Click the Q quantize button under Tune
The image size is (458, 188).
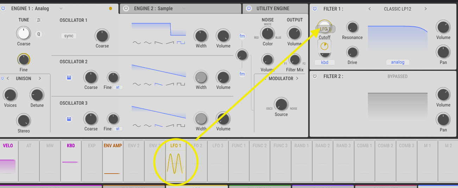[x=39, y=34]
